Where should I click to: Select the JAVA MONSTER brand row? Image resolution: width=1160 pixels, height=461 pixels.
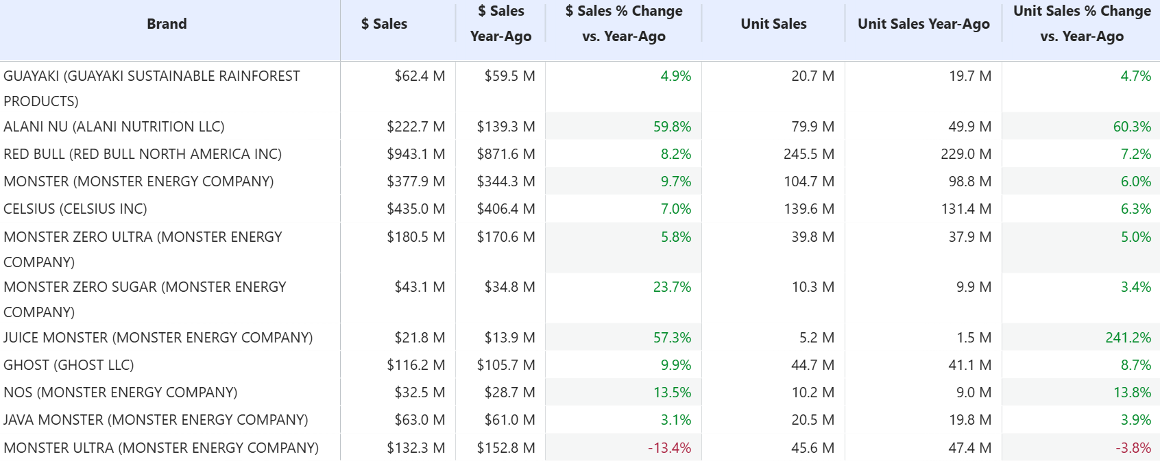(156, 420)
